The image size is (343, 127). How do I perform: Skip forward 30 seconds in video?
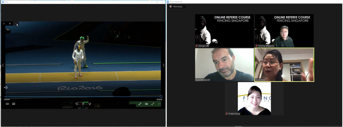tap(89, 104)
